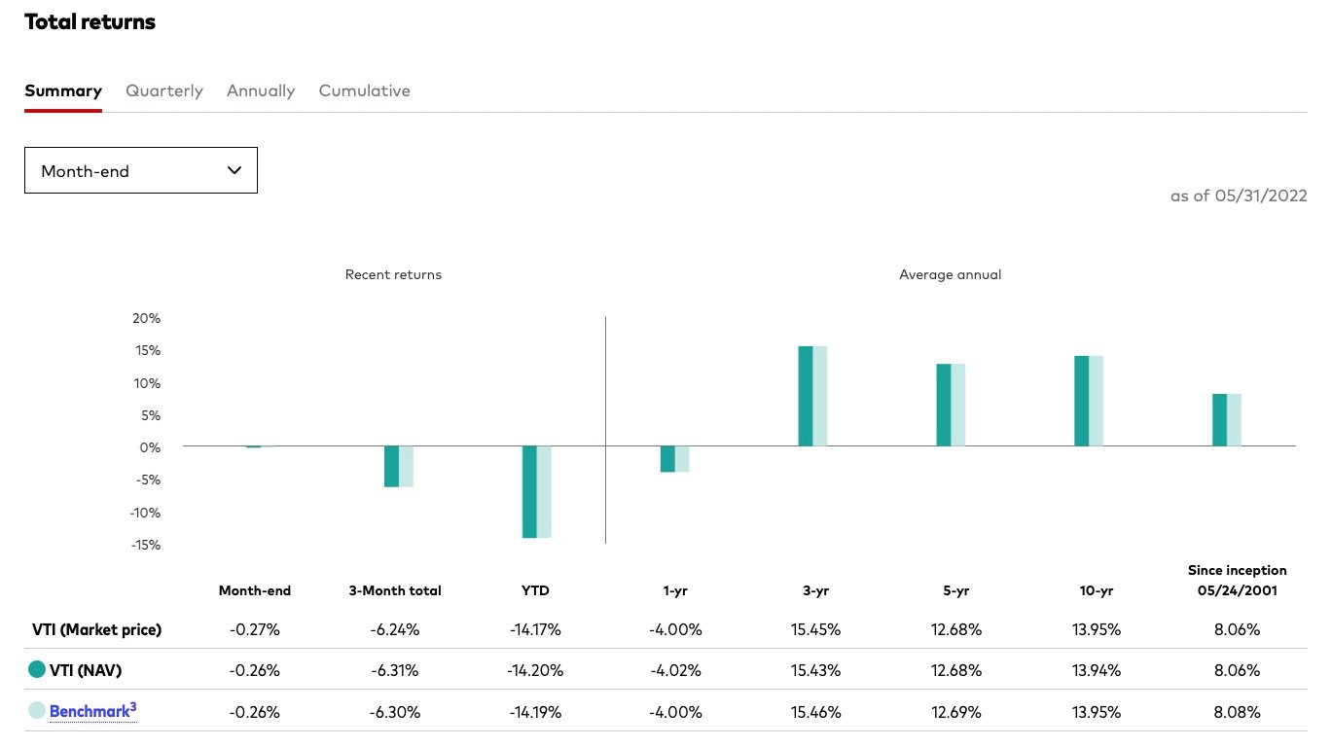Viewport: 1332px width, 747px height.
Task: Open the Benchmark footnote link
Action: (x=92, y=711)
